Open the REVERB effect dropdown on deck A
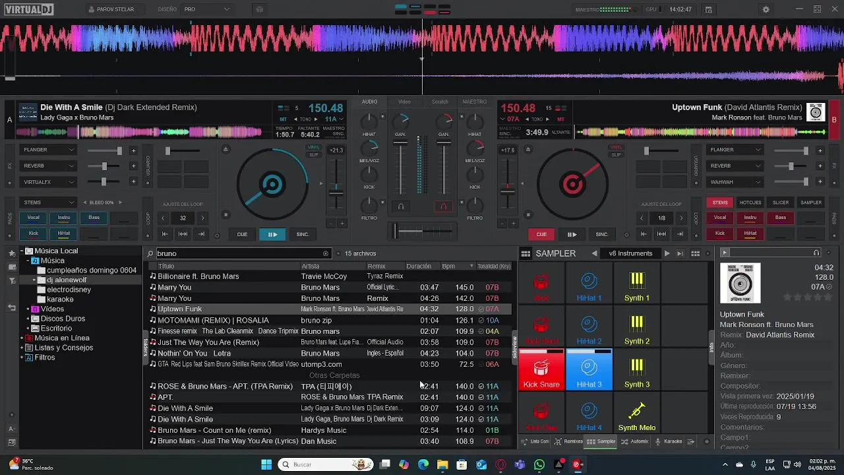Viewport: 844px width, 475px height. coord(49,166)
